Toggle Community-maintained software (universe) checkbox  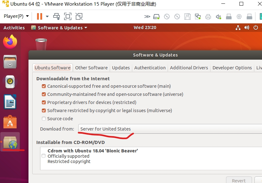(44, 94)
